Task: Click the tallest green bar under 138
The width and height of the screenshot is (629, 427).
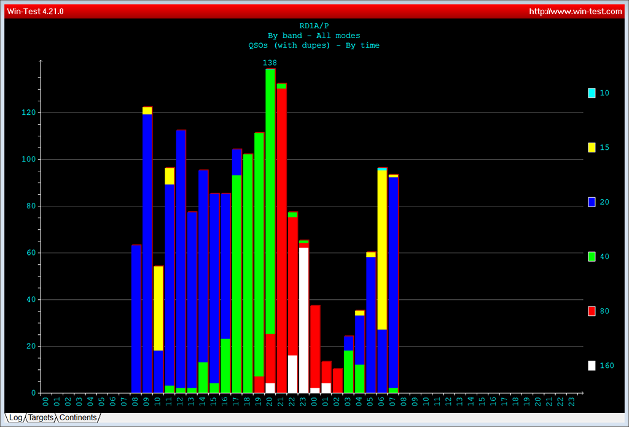Action: (270, 197)
